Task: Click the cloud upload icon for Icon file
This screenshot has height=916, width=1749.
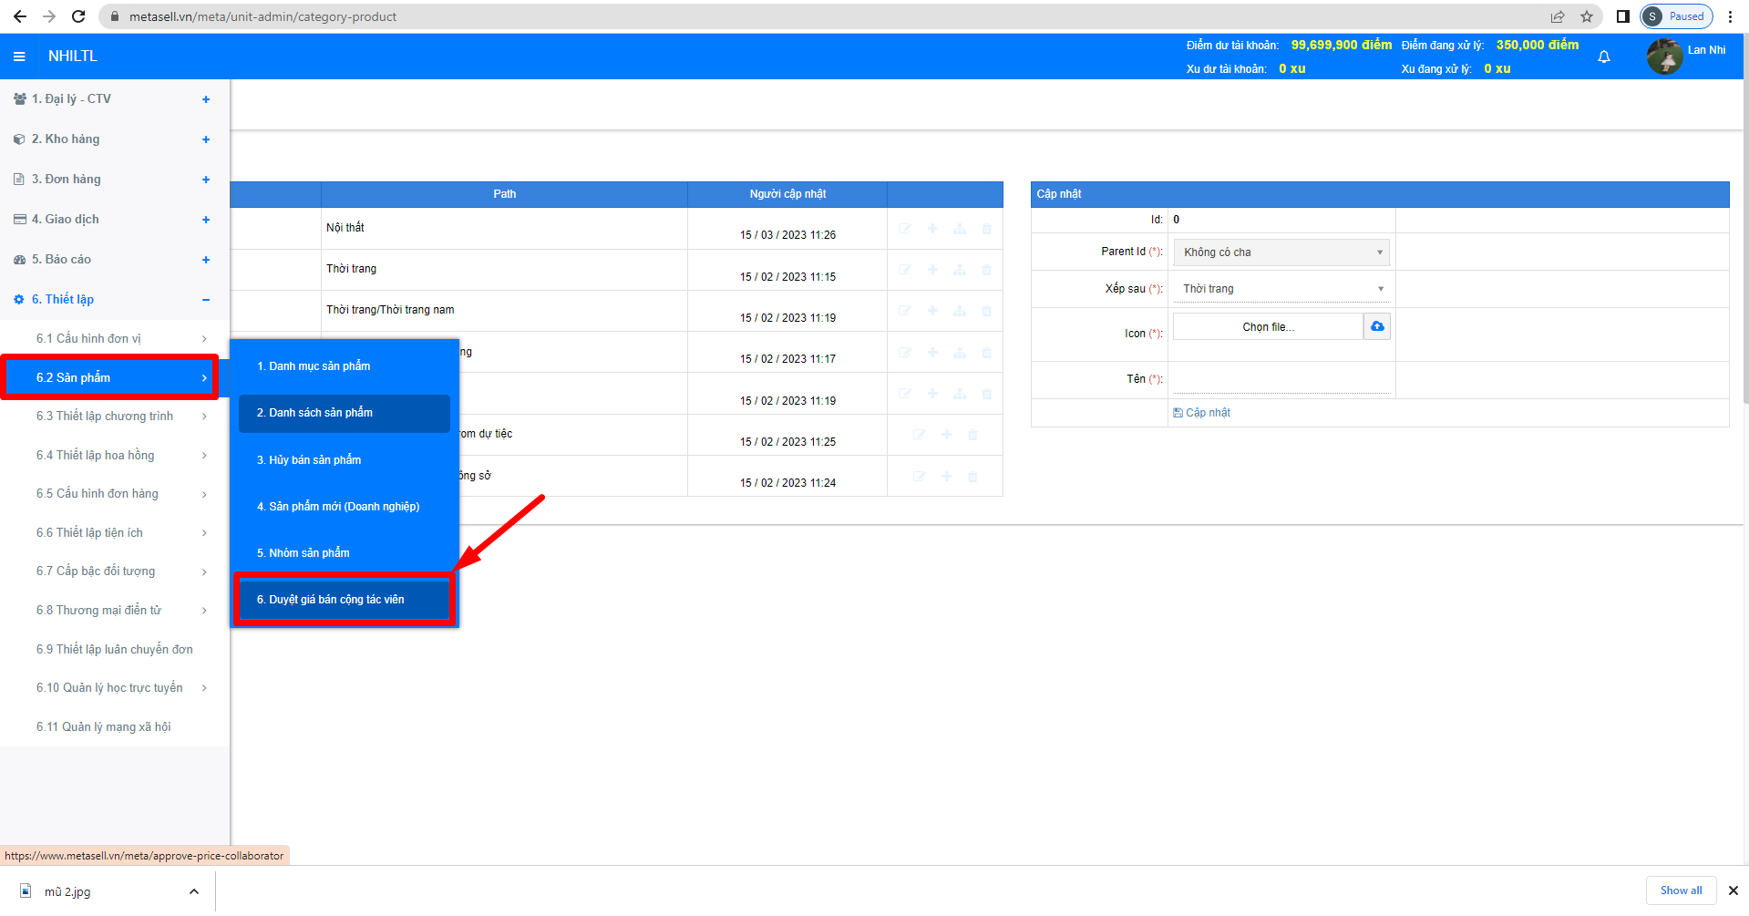Action: (x=1376, y=326)
